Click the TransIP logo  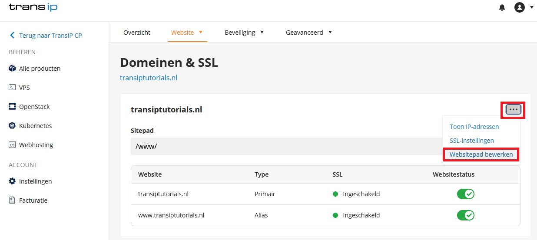point(33,7)
